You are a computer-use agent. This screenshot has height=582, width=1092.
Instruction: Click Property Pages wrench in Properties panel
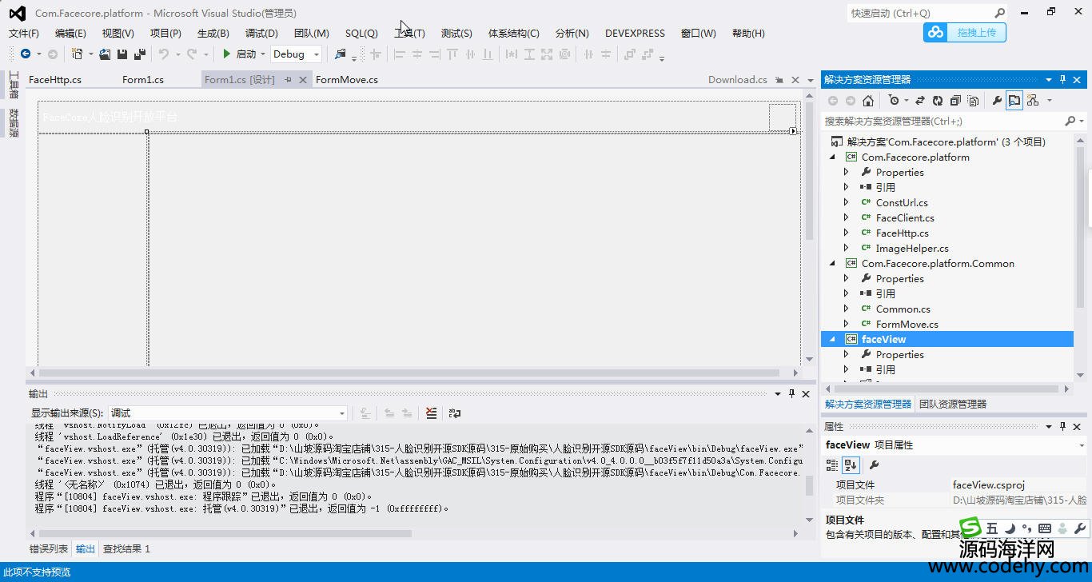(x=874, y=464)
